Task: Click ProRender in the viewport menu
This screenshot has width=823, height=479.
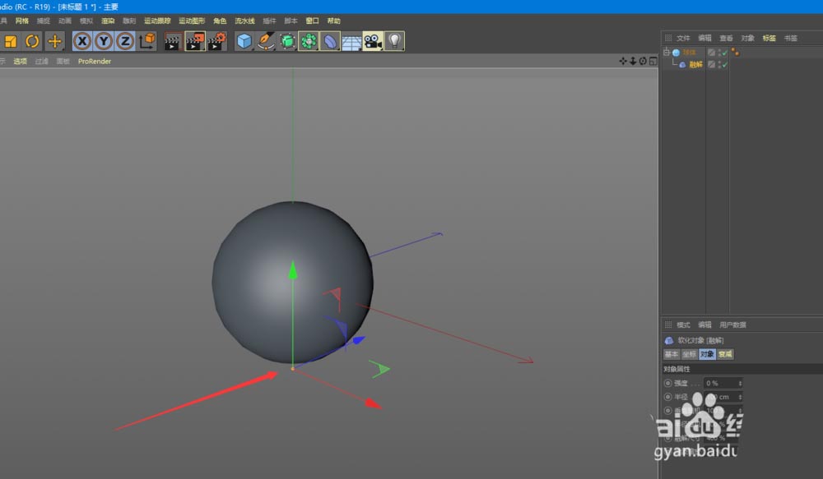Action: 94,62
